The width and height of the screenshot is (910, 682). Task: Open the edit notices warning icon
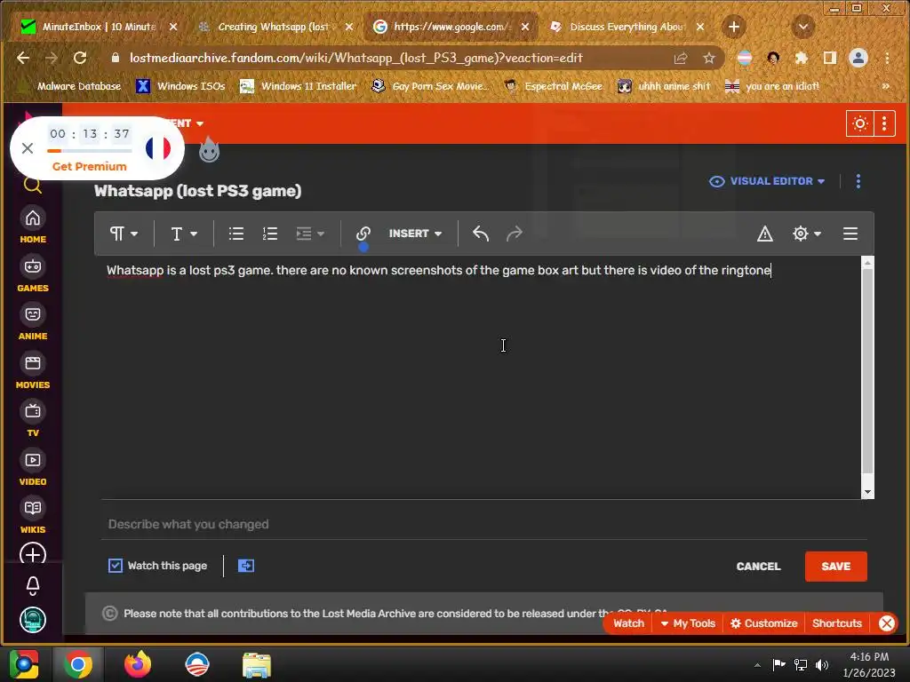coord(765,234)
